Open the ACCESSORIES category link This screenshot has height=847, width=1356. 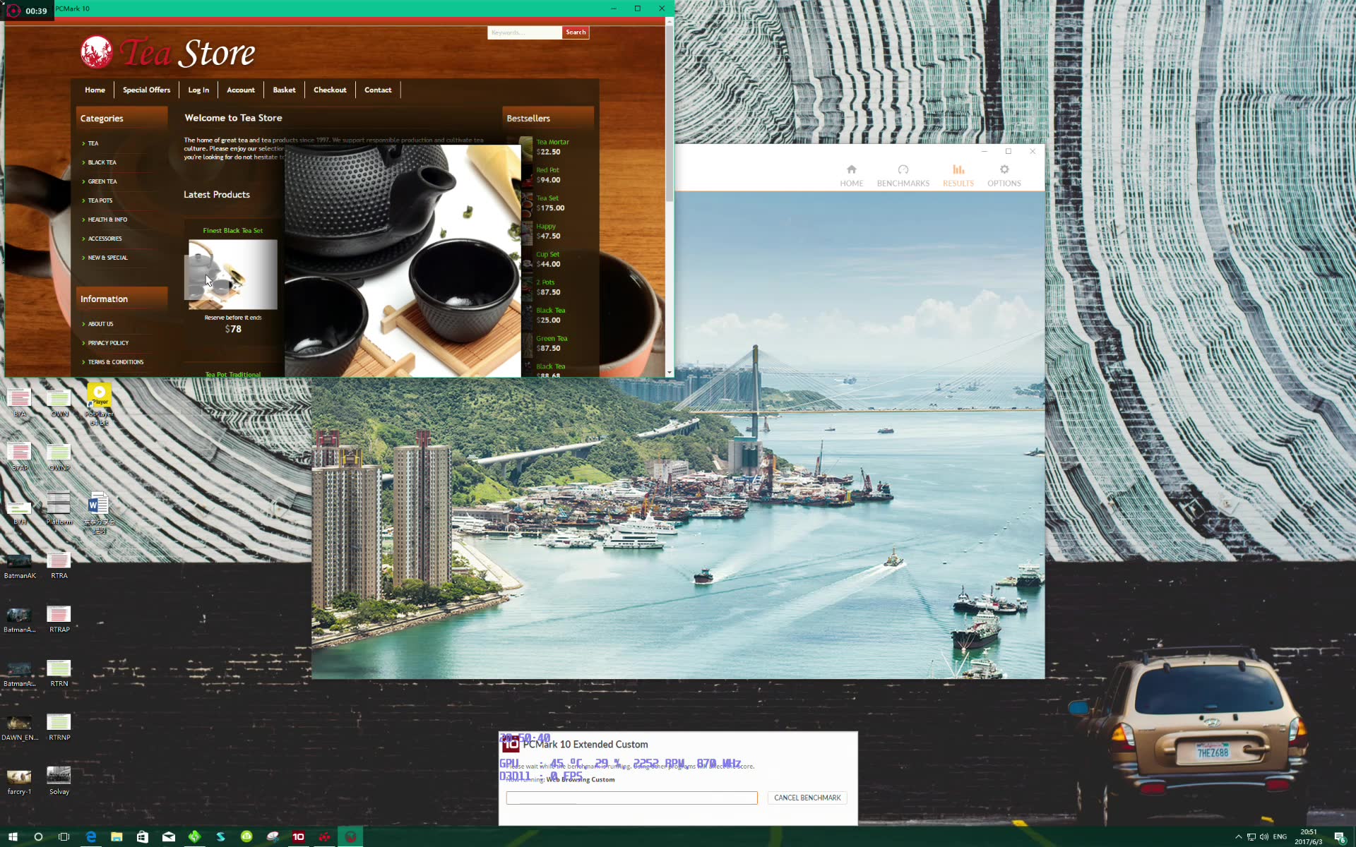(x=105, y=239)
